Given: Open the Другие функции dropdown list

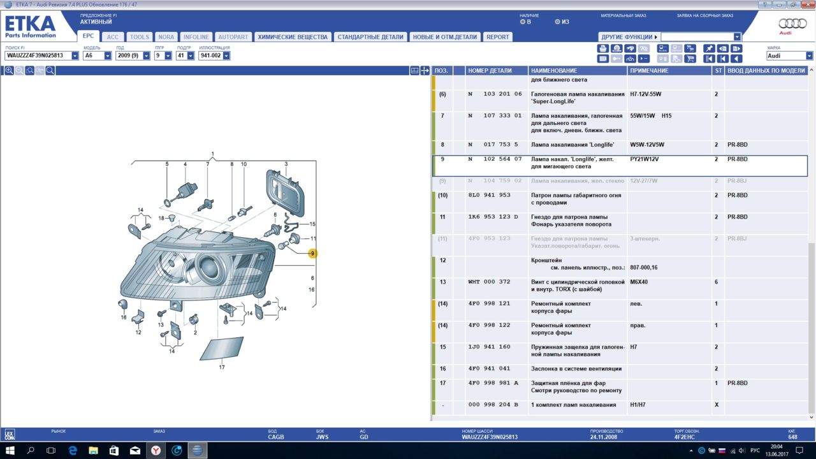Looking at the screenshot, I should pyautogui.click(x=737, y=37).
